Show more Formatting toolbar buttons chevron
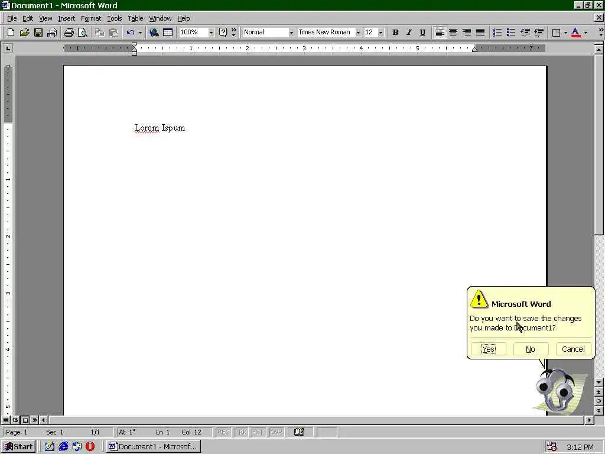This screenshot has height=454, width=605. point(601,33)
